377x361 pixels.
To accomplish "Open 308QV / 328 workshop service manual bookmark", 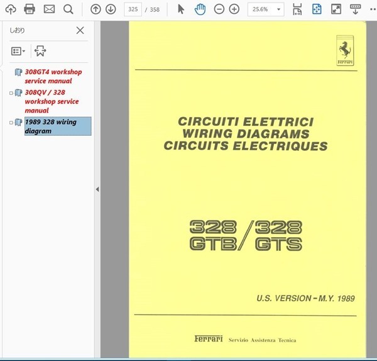I will pos(52,101).
